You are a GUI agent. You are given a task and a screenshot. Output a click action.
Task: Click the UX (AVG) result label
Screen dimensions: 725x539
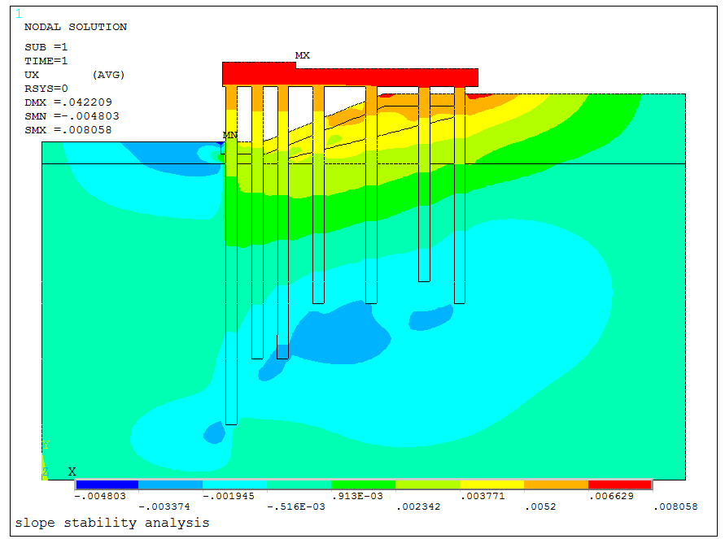coord(68,75)
